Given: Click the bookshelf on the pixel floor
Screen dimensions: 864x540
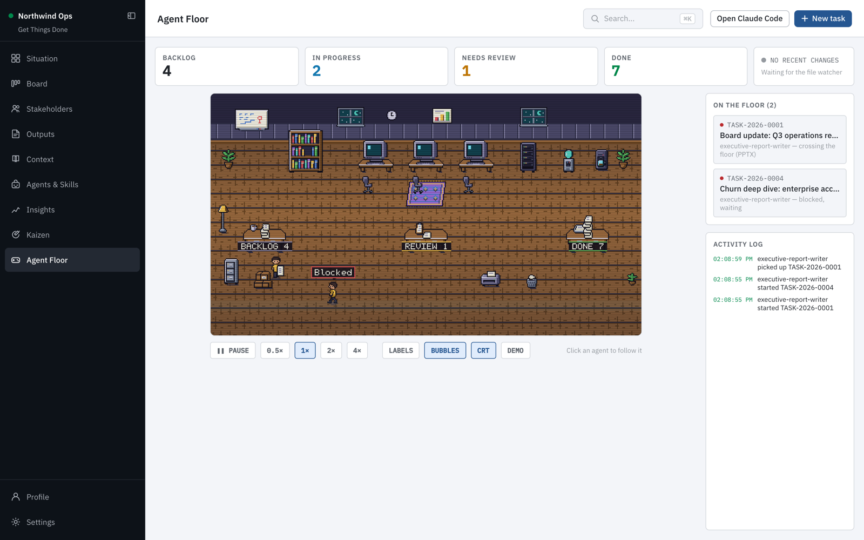Looking at the screenshot, I should 306,151.
